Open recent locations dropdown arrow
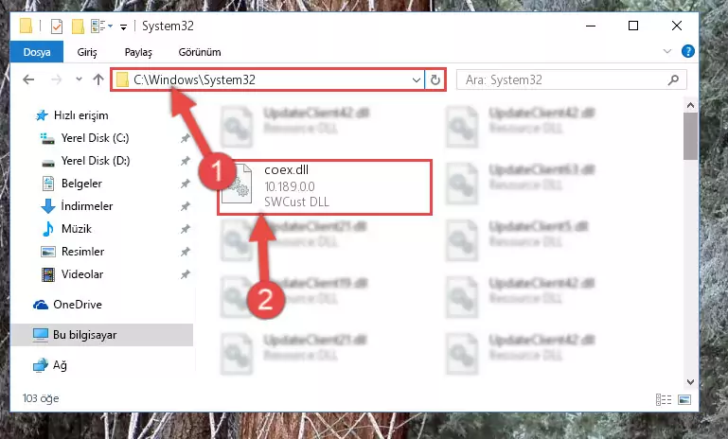728x439 pixels. pos(79,79)
